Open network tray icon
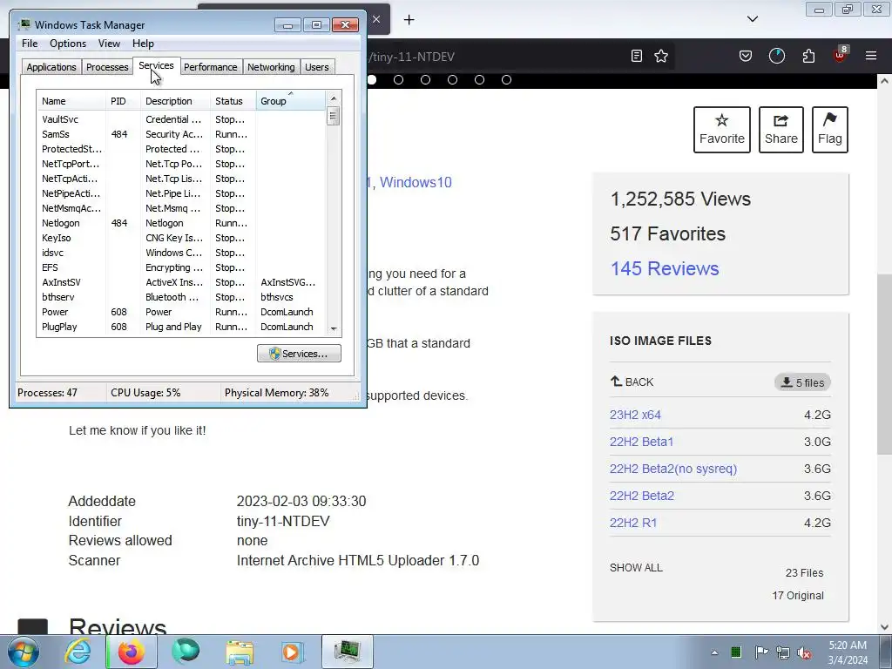 783,652
